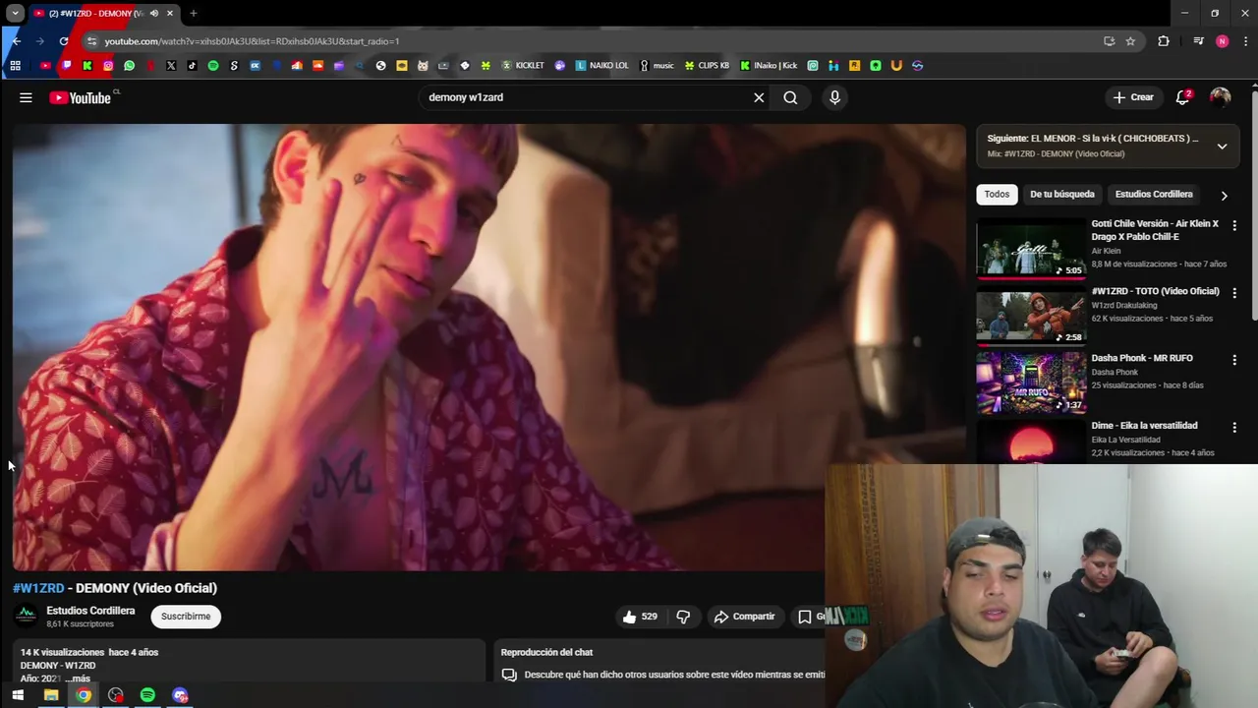Screen dimensions: 1258x708
Task: Open Spotify from the taskbar
Action: coord(147,695)
